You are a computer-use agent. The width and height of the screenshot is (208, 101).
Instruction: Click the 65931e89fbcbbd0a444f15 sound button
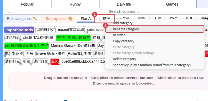[83, 62]
